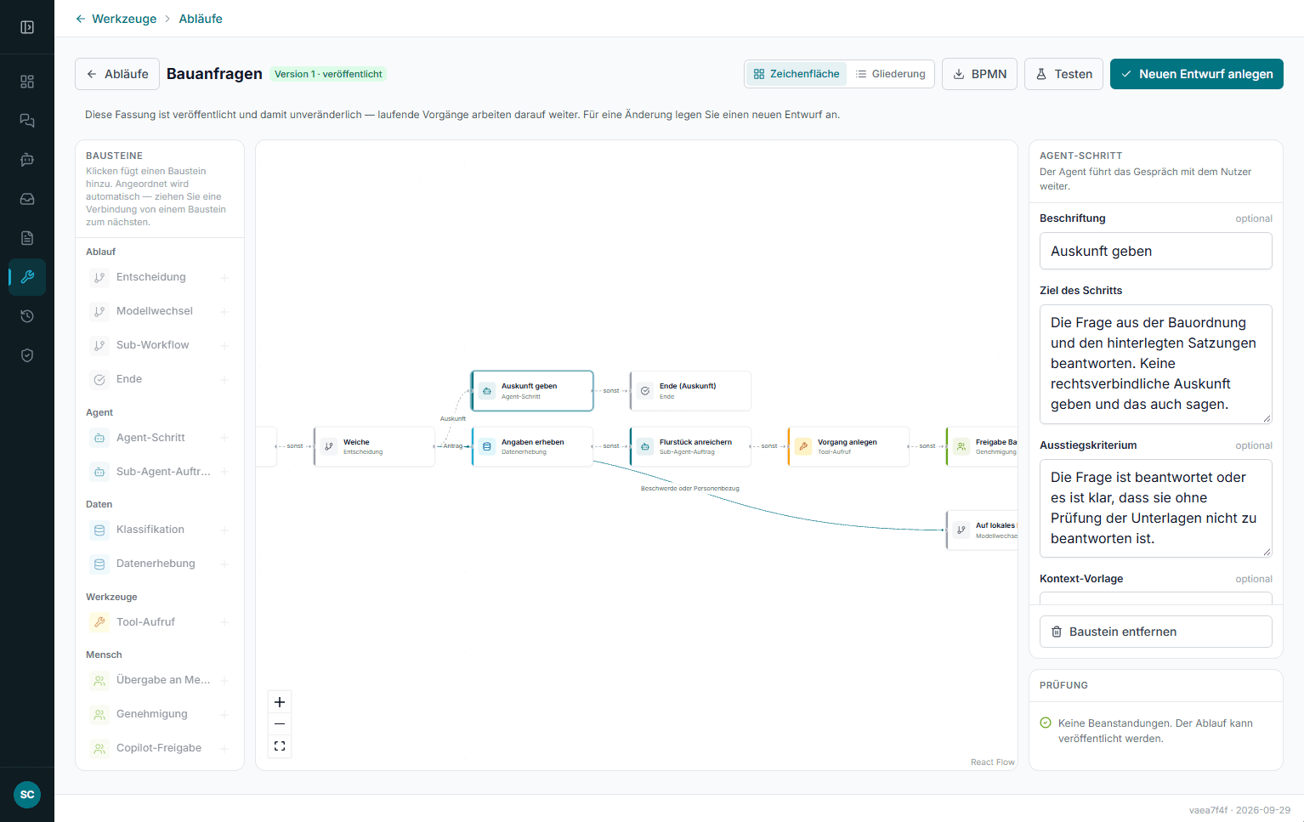Image resolution: width=1304 pixels, height=822 pixels.
Task: Click the SC user avatar
Action: [27, 795]
